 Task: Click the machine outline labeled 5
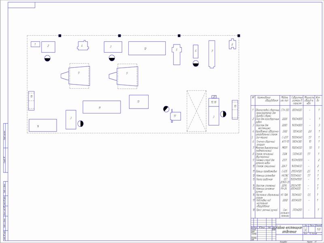click(x=177, y=54)
